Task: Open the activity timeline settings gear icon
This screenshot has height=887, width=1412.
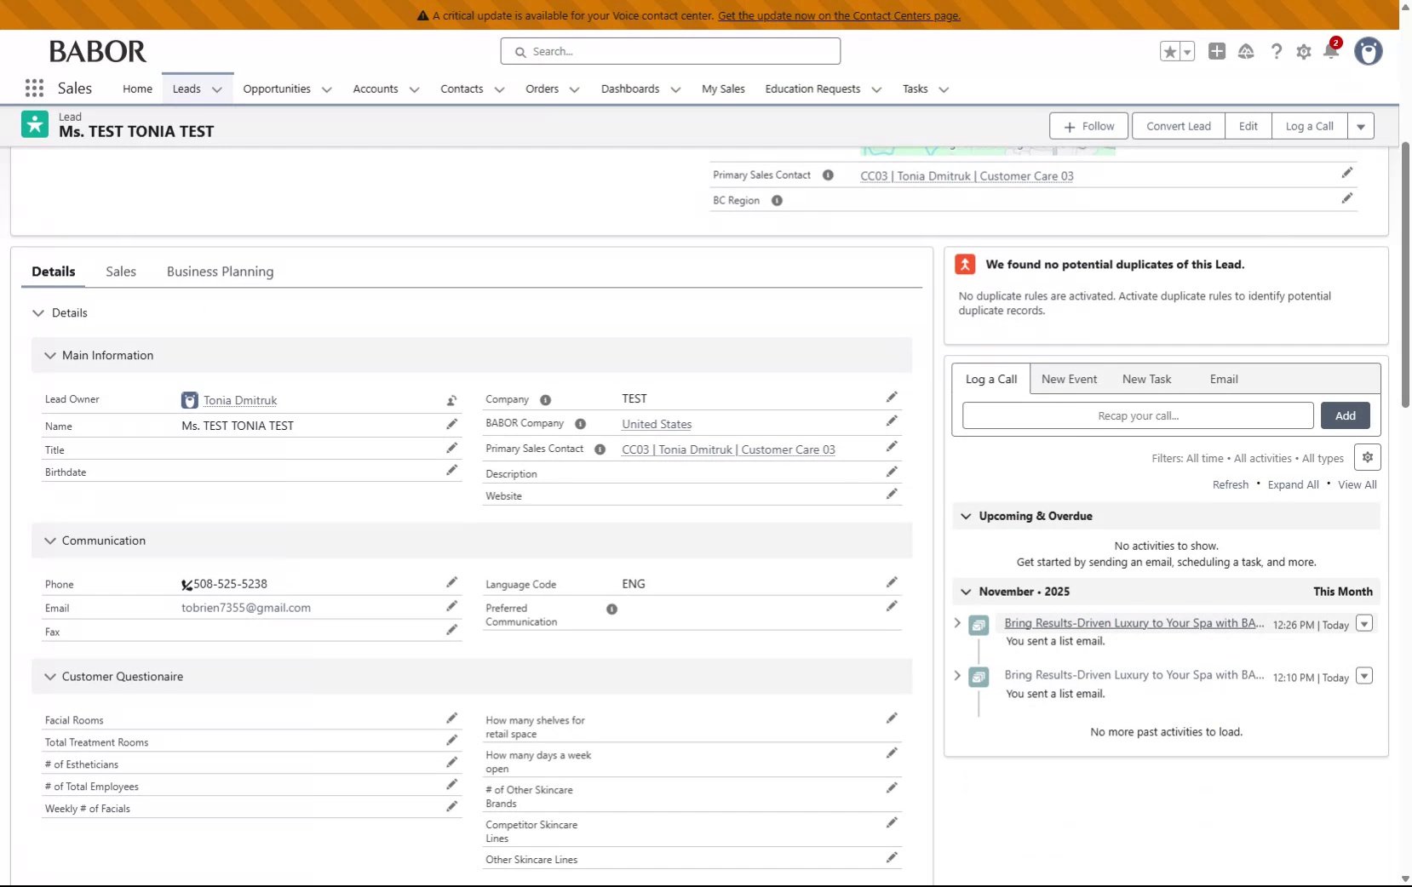Action: click(x=1366, y=457)
